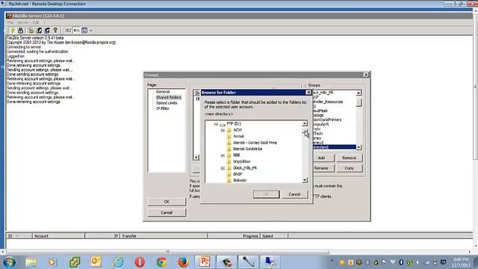Click OK in Browse for Folder dialog
This screenshot has width=478, height=269.
(266, 194)
